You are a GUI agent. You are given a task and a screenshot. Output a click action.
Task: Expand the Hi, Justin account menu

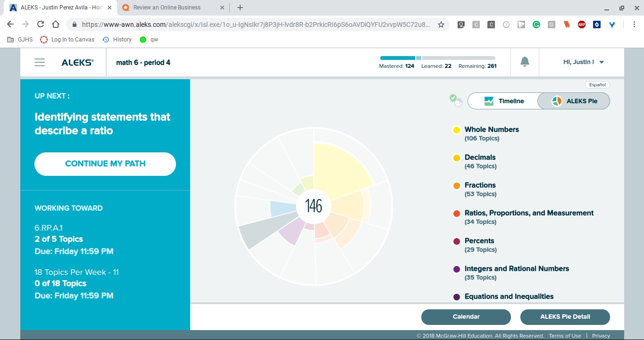coord(583,62)
